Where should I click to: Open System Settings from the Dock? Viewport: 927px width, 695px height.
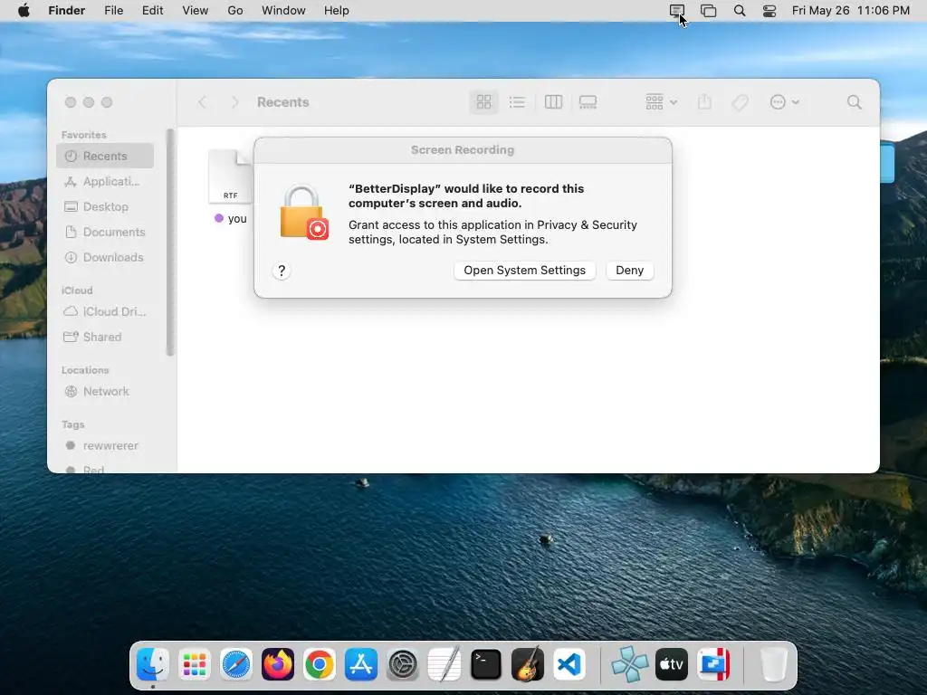point(403,664)
